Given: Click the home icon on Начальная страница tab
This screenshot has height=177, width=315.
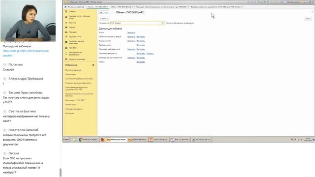Looking at the screenshot, I should coord(65,7).
